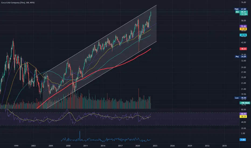This screenshot has height=148, width=251.
Task: Click the 76.00 price axis value
Action: pos(243,2)
